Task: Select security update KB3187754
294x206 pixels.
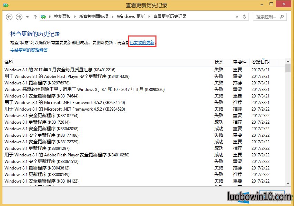Action: point(144,116)
